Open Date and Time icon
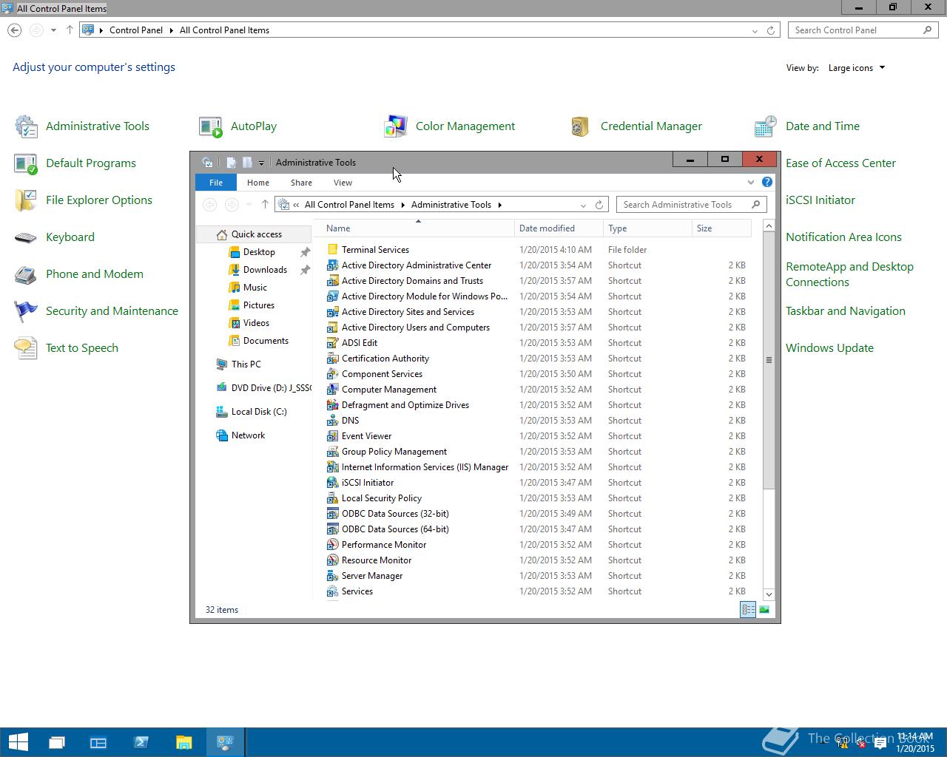The image size is (947, 757). tap(766, 126)
